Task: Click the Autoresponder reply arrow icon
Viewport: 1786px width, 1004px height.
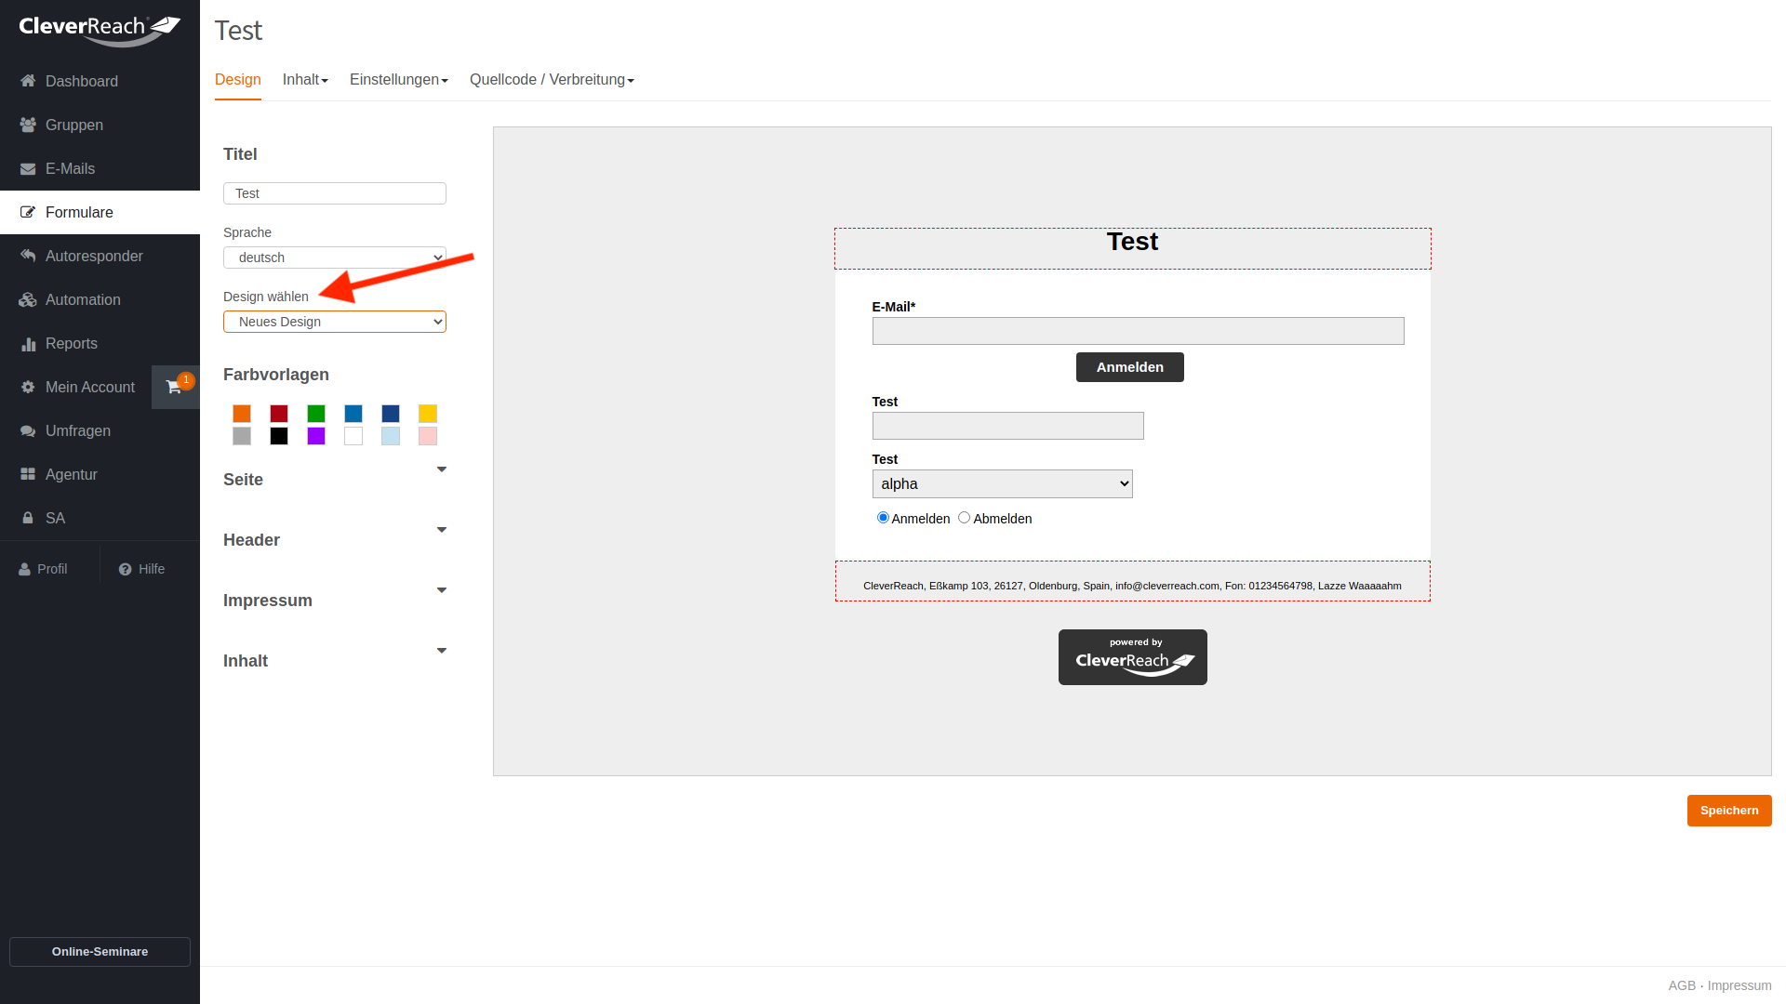Action: (x=28, y=256)
